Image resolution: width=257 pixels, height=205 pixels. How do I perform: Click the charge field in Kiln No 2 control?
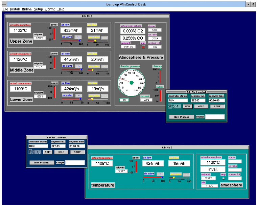pyautogui.click(x=75, y=162)
